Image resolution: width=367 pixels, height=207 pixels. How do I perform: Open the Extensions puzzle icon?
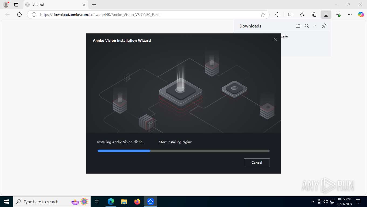pos(277,15)
